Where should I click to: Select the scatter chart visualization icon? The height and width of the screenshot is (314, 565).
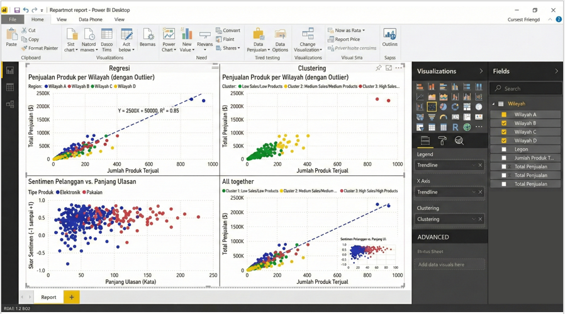click(432, 107)
